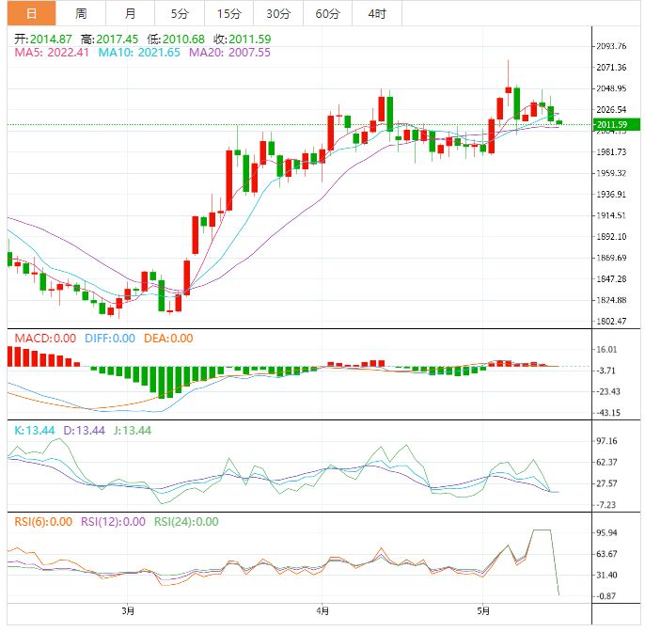Switch to the 日 daily chart tab
The width and height of the screenshot is (645, 632).
click(x=31, y=13)
